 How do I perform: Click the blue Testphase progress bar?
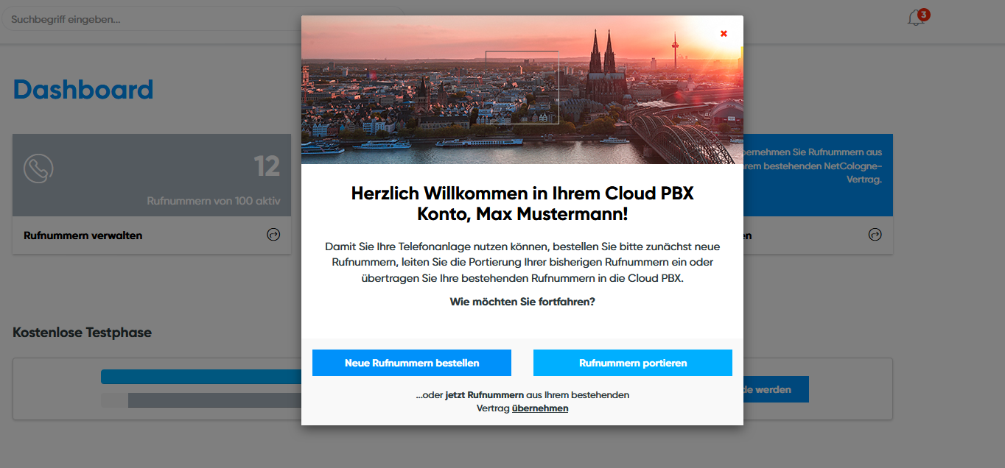pyautogui.click(x=200, y=377)
